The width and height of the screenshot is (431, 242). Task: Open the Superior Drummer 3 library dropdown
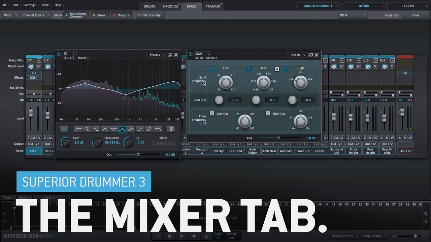[x=319, y=6]
